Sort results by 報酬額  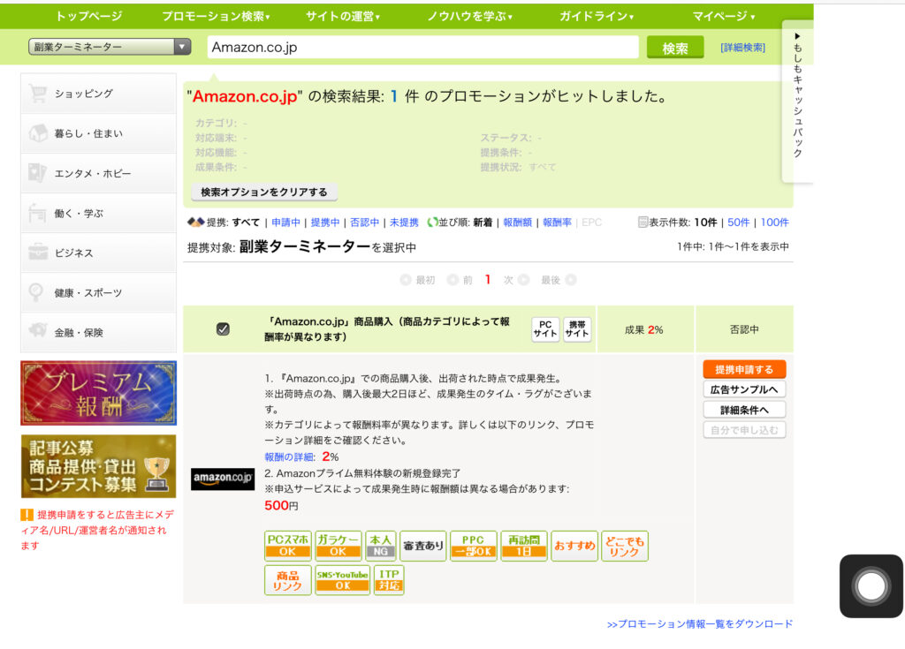tap(518, 223)
